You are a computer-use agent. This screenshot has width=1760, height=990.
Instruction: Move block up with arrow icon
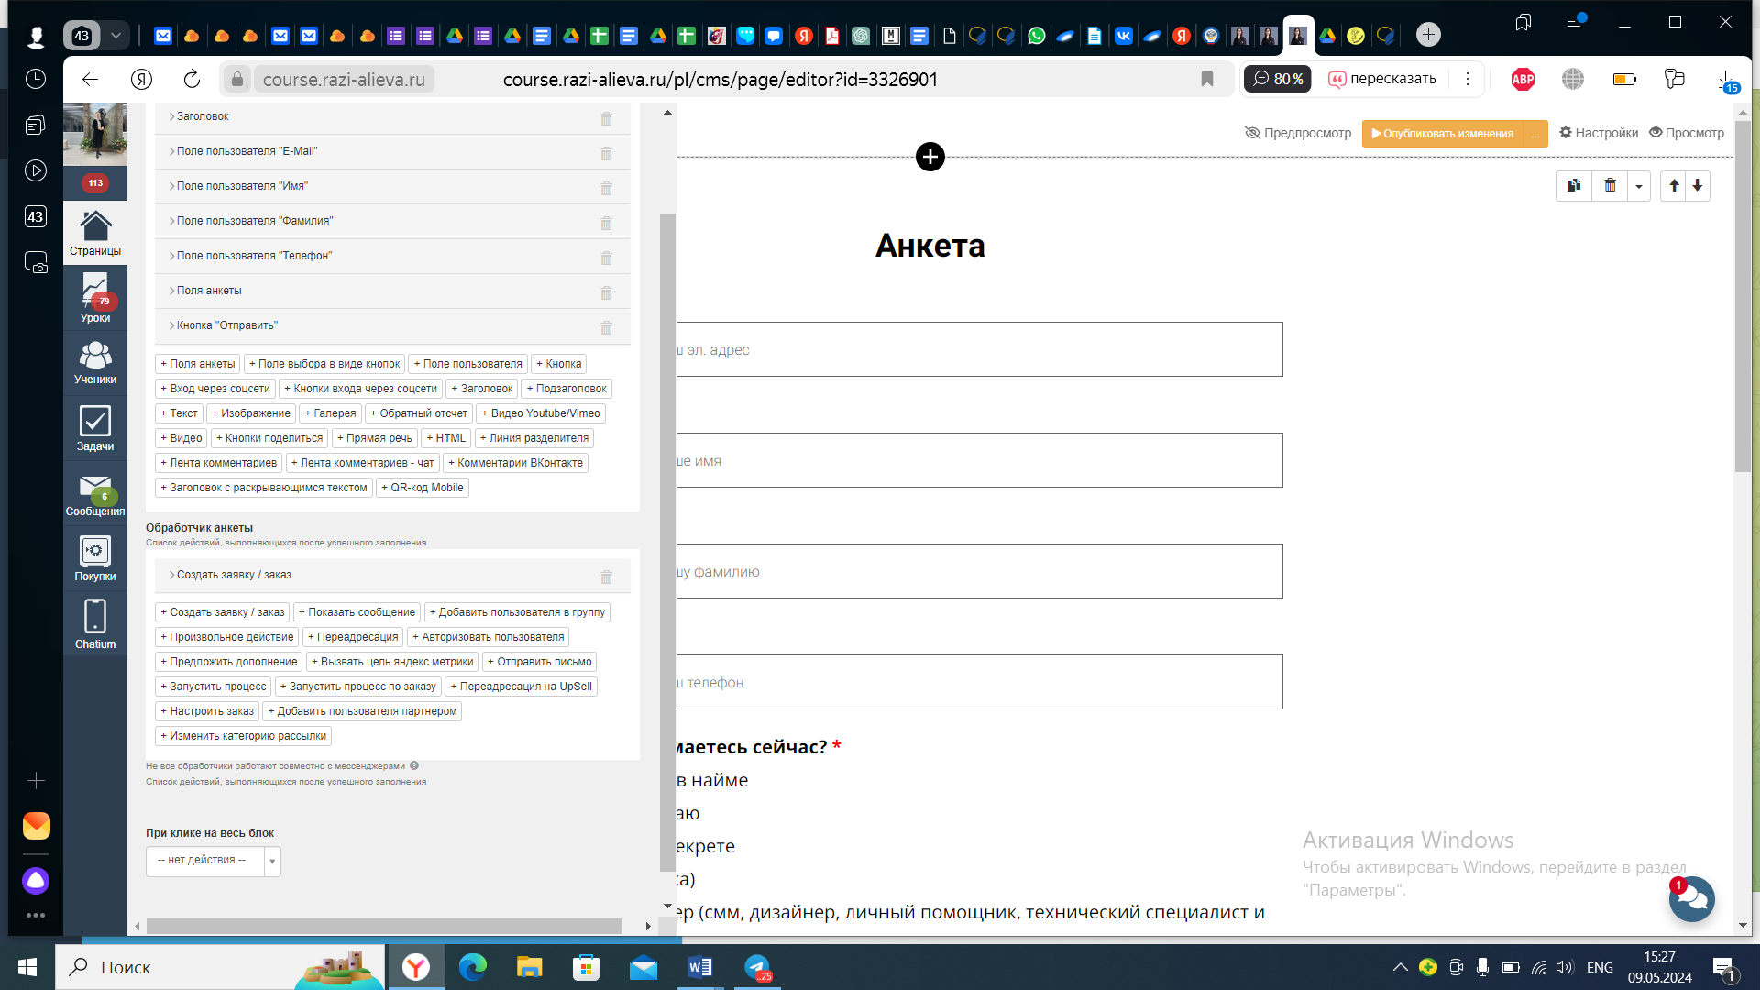click(1674, 186)
